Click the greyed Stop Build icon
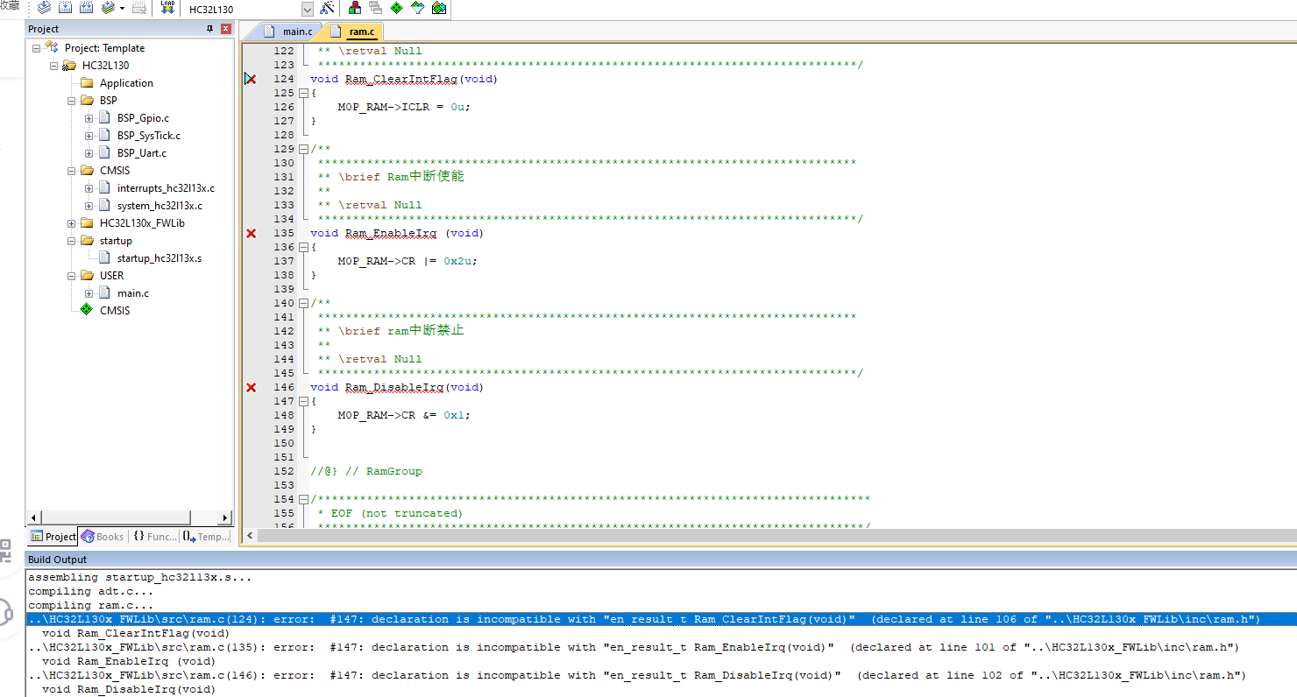Screen dimensions: 1297x697 [138, 9]
